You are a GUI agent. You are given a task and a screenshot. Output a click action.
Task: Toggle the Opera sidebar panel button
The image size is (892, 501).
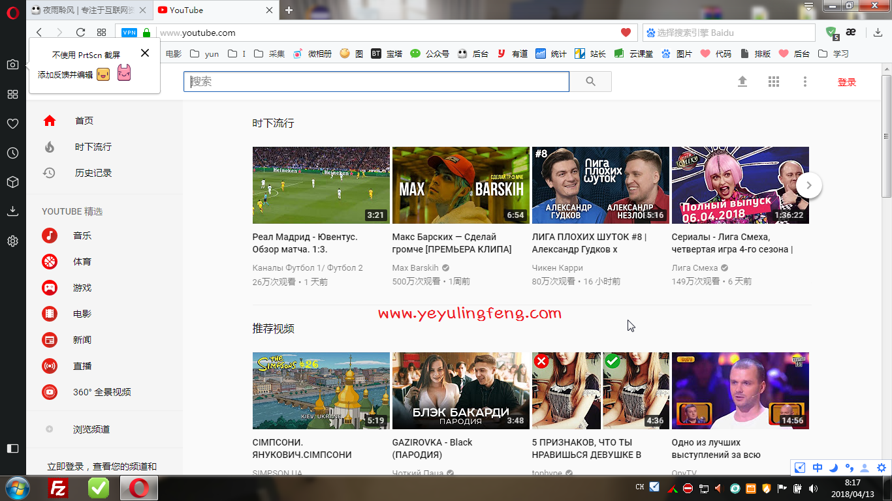click(12, 448)
